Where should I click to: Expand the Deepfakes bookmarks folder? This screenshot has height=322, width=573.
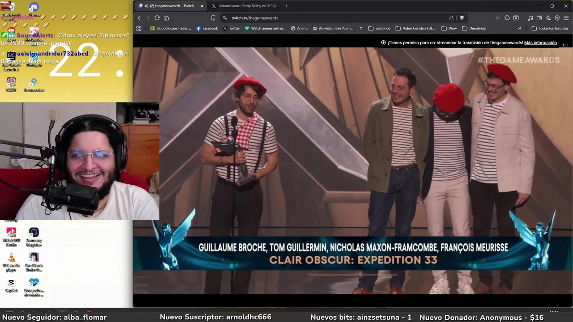pyautogui.click(x=474, y=28)
